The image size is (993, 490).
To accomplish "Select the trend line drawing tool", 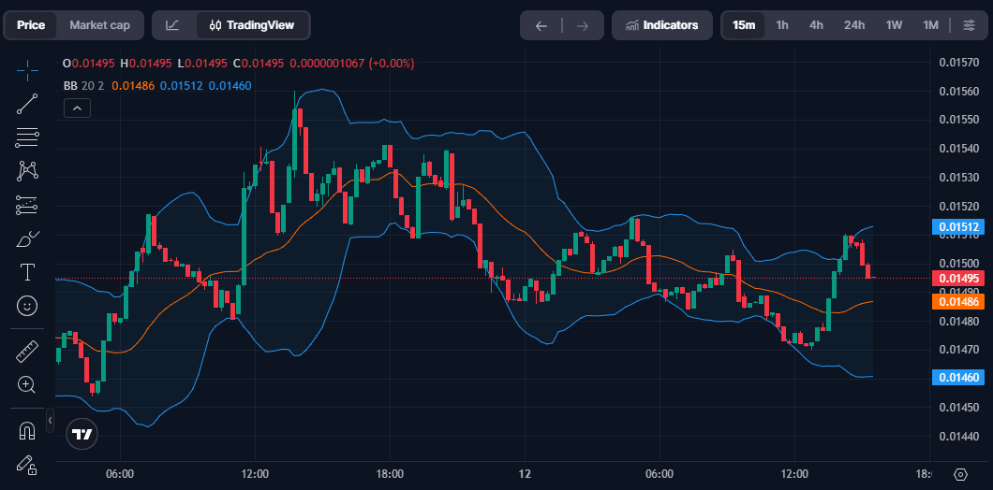I will point(27,104).
